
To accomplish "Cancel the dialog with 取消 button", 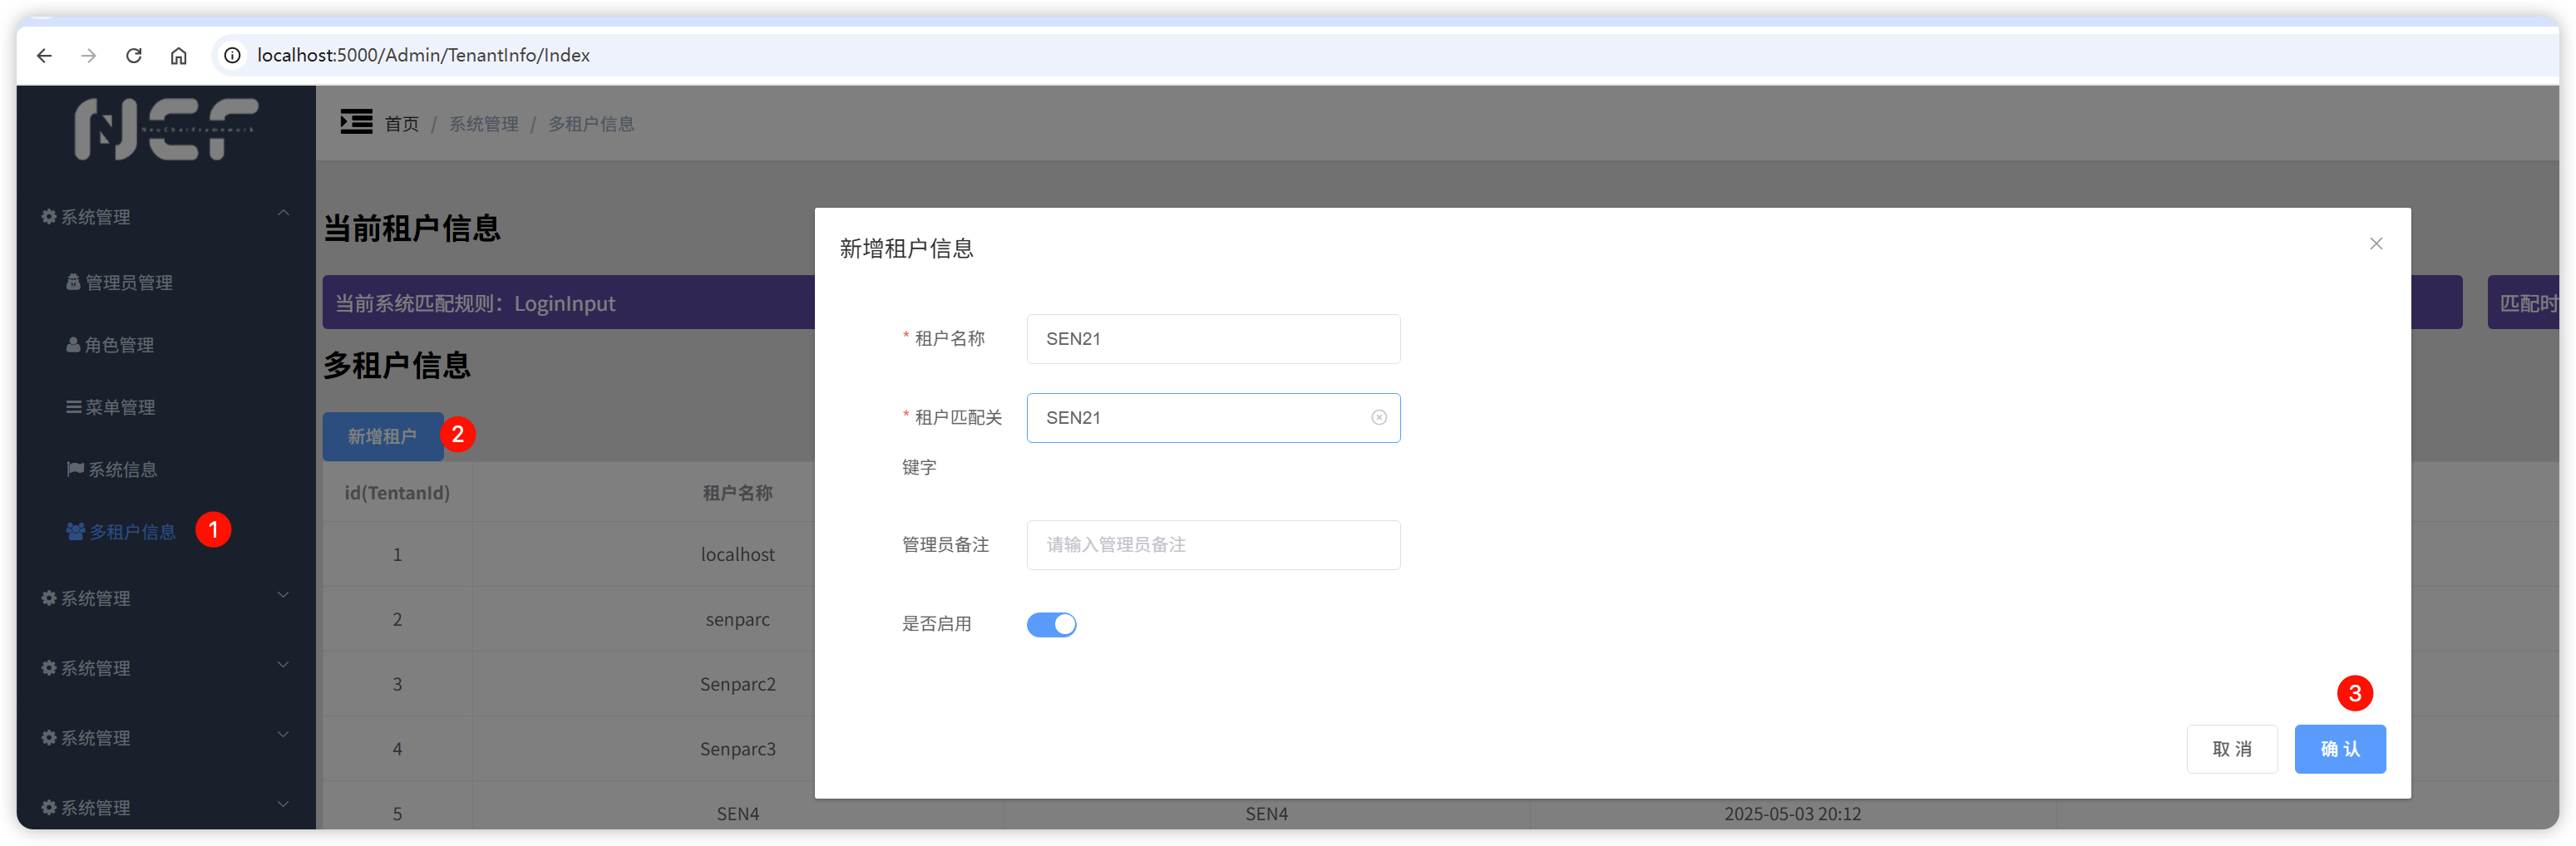I will pyautogui.click(x=2231, y=749).
